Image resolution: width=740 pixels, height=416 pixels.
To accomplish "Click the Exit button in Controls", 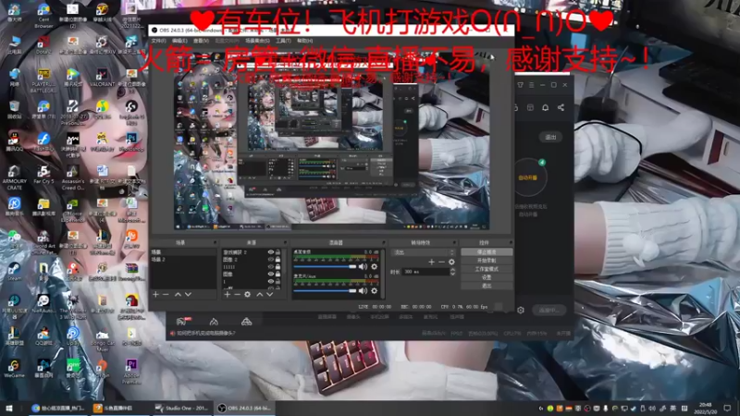I will (487, 286).
